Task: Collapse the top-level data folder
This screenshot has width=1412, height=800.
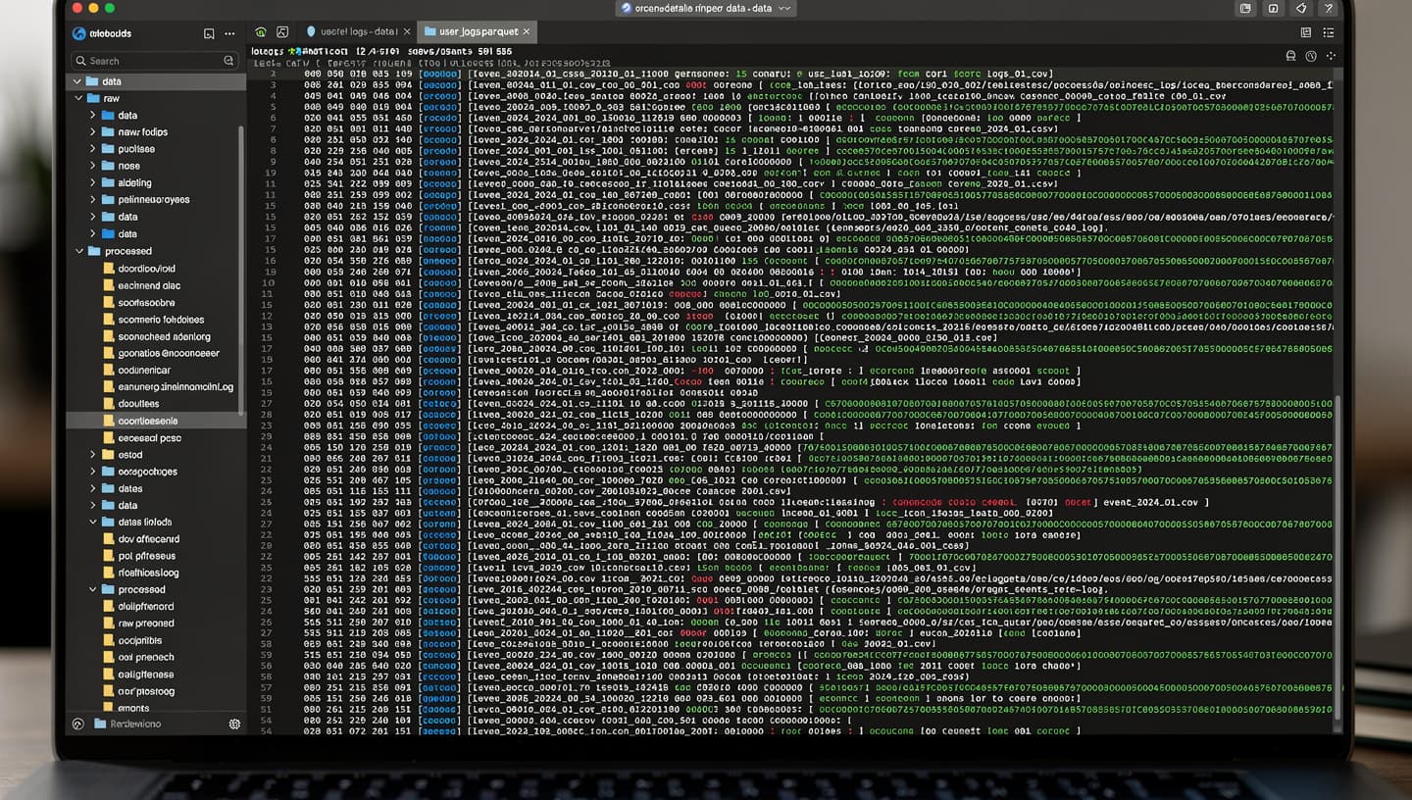Action: click(x=78, y=81)
